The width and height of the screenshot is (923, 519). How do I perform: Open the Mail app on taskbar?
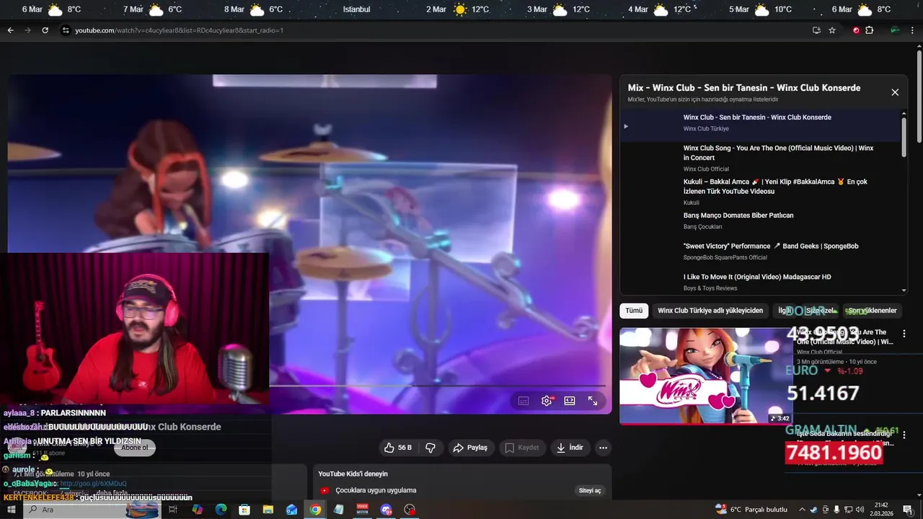[x=291, y=510]
